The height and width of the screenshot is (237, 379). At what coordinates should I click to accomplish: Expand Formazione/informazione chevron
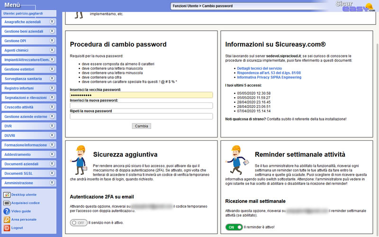tap(52, 145)
